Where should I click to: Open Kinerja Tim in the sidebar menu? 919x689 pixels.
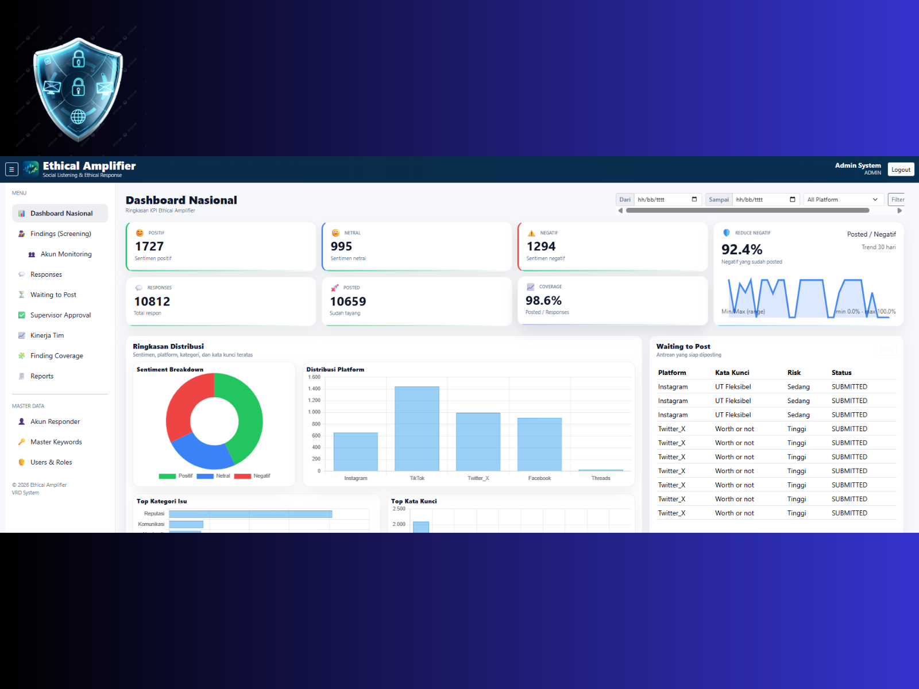point(47,335)
